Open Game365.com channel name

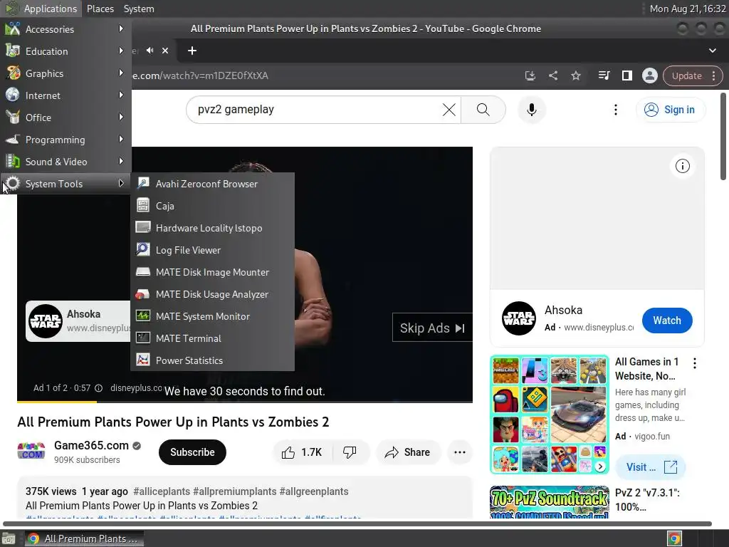pos(91,445)
